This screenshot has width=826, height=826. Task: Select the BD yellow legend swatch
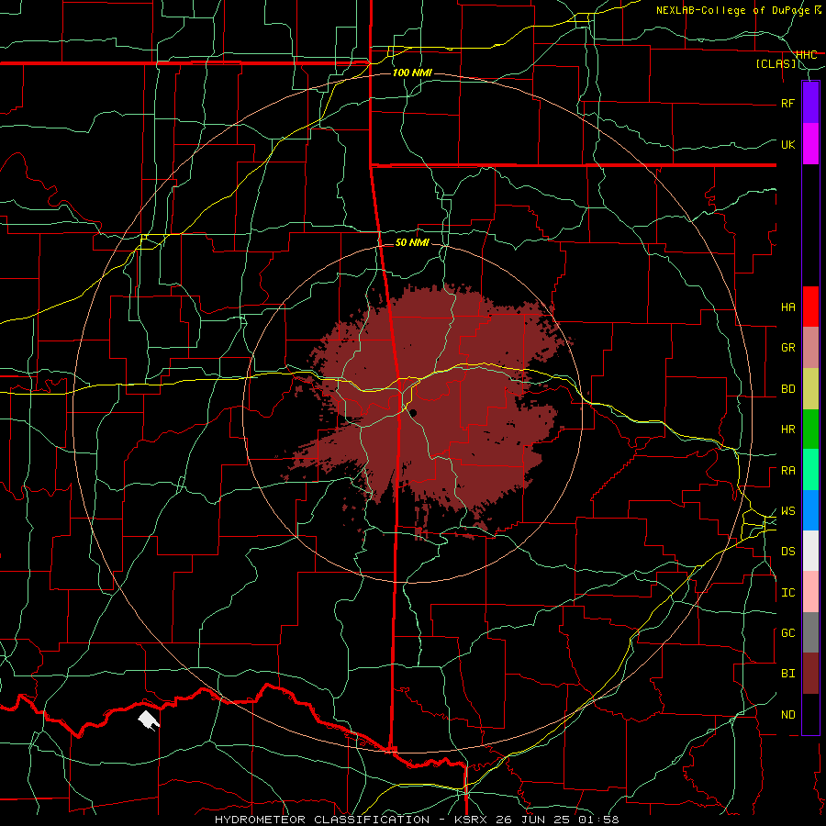(x=810, y=389)
